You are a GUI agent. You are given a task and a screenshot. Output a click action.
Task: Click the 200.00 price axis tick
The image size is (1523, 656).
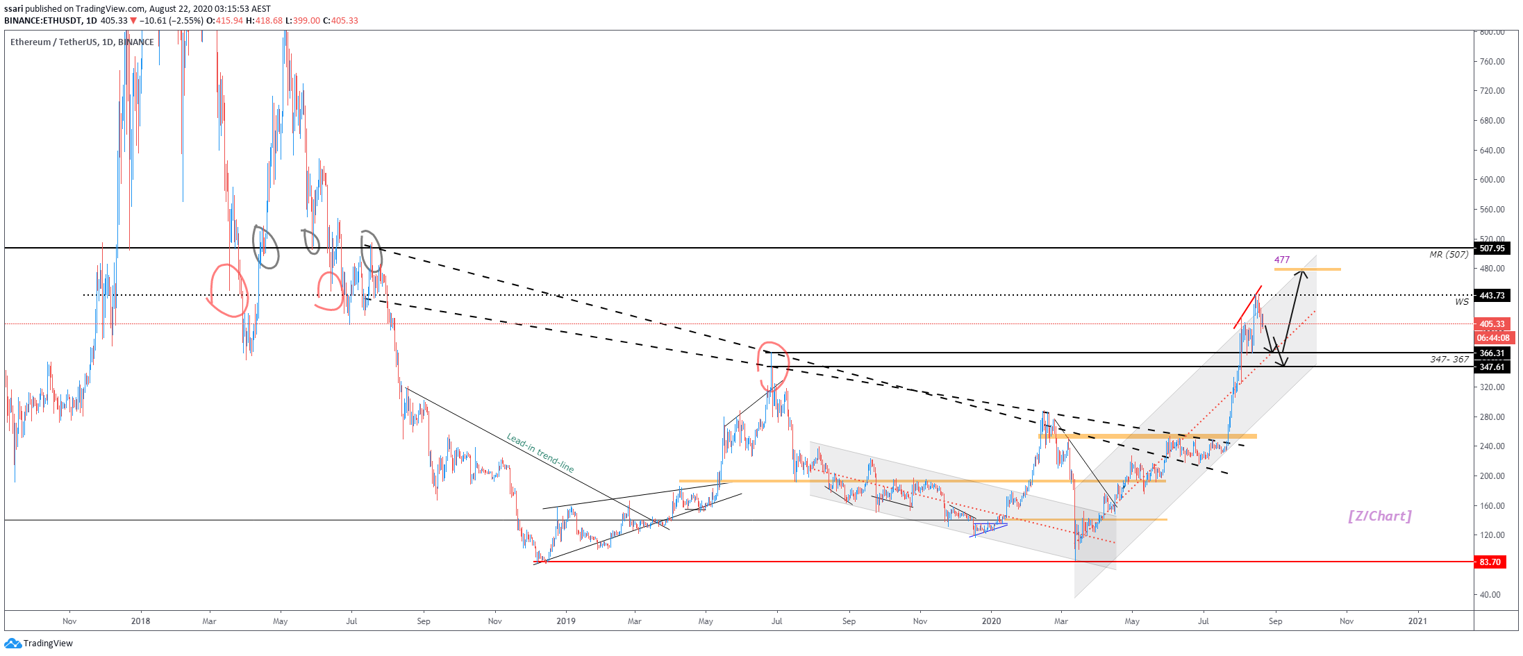(x=1492, y=476)
